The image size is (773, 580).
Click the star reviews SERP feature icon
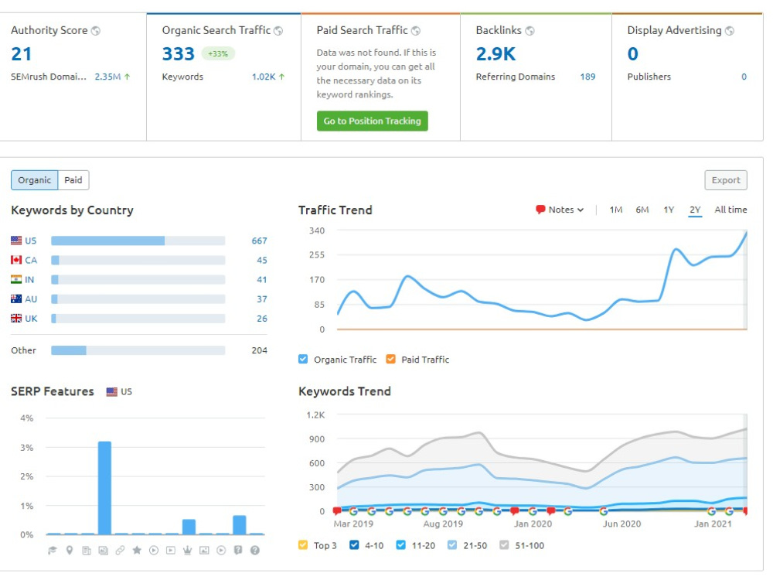coord(137,550)
